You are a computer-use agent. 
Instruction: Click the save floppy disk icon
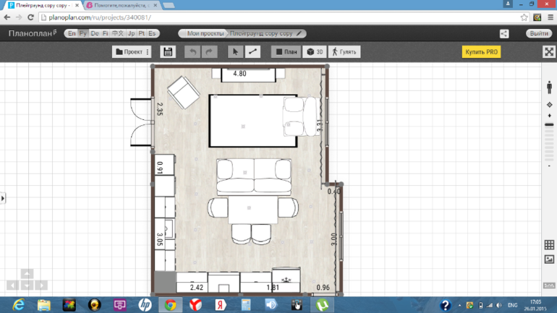coord(168,52)
